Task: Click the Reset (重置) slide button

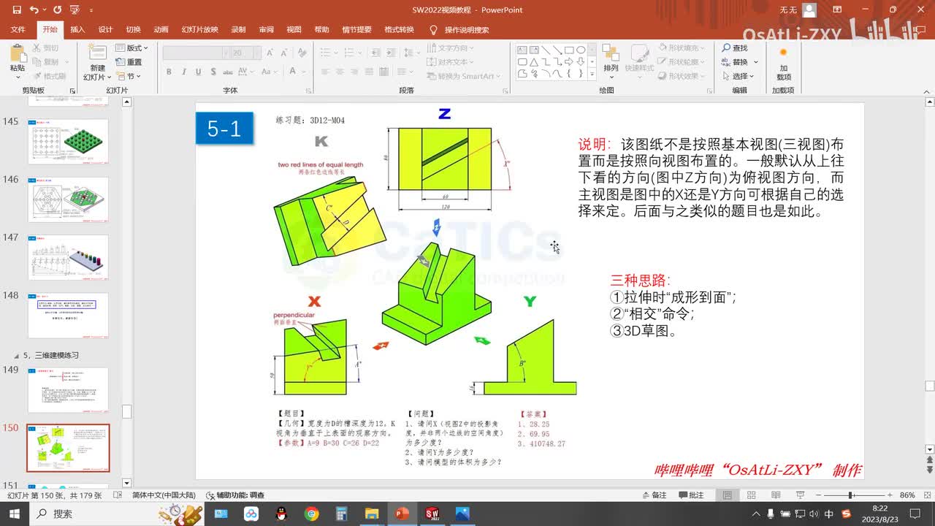Action: [129, 62]
